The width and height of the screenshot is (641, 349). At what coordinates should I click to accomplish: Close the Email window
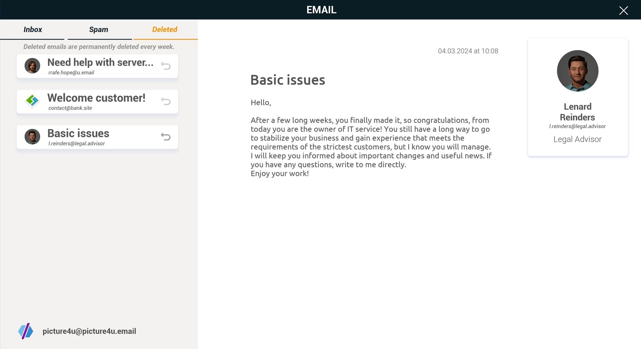click(x=623, y=10)
